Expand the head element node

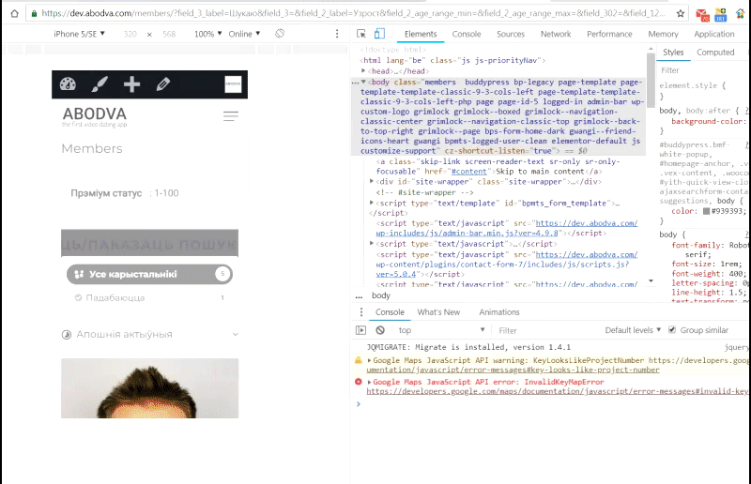tap(363, 71)
